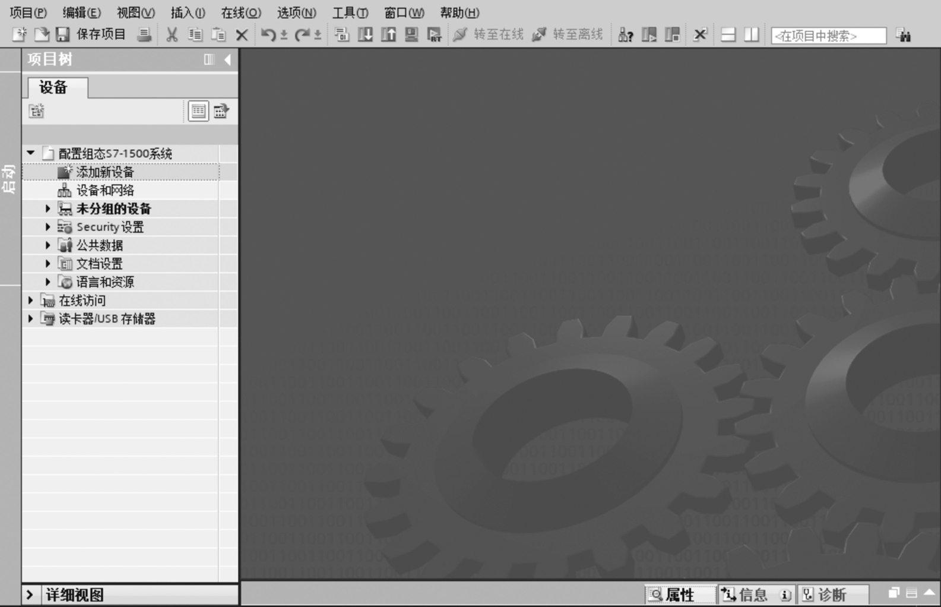941x607 pixels.
Task: Click the binoculars search icon
Action: 904,35
